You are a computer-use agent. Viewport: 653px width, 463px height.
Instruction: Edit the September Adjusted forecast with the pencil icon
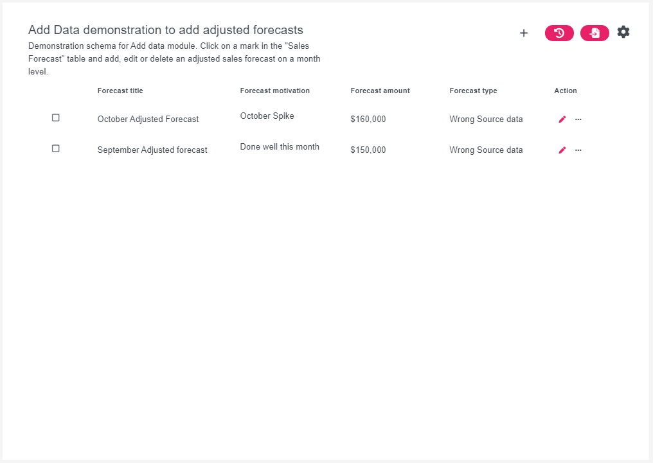(561, 150)
